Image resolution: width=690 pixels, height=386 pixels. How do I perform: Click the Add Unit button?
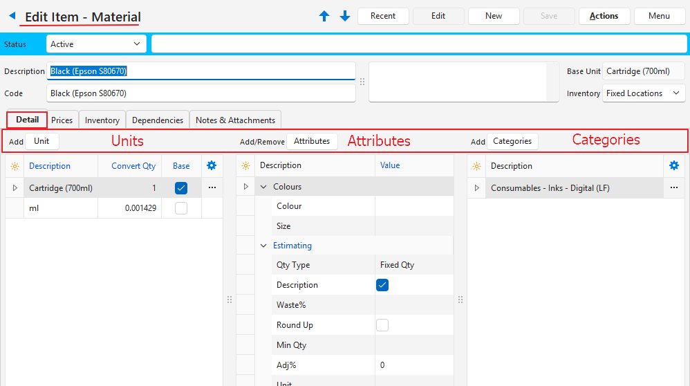click(41, 141)
